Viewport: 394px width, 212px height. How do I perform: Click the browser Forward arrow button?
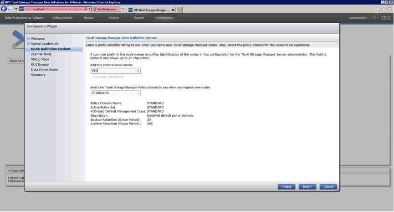(x=10, y=9)
